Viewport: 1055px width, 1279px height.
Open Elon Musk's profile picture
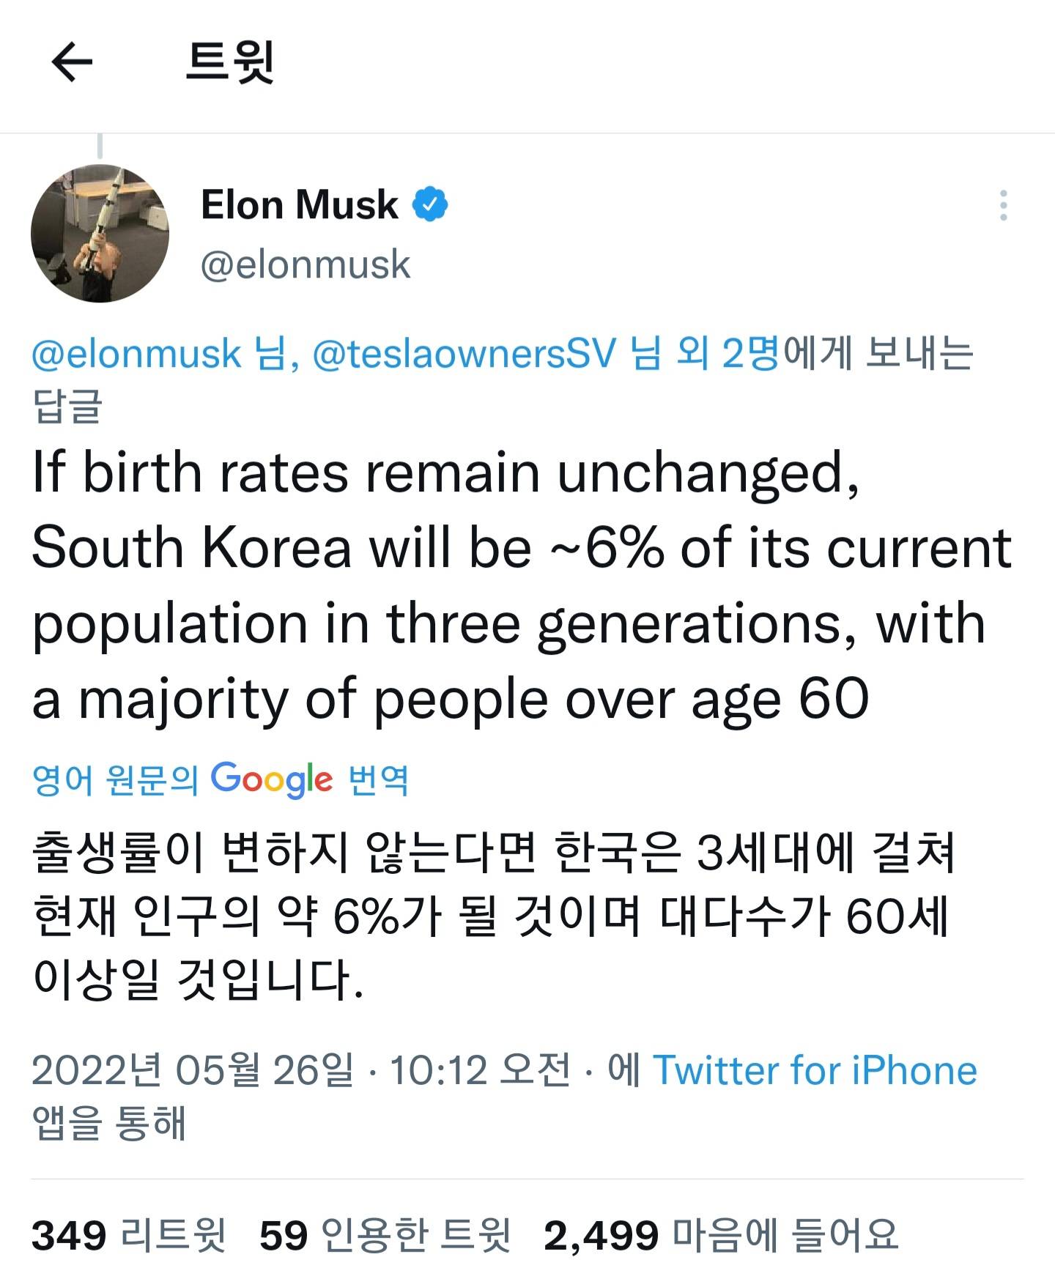pyautogui.click(x=100, y=234)
